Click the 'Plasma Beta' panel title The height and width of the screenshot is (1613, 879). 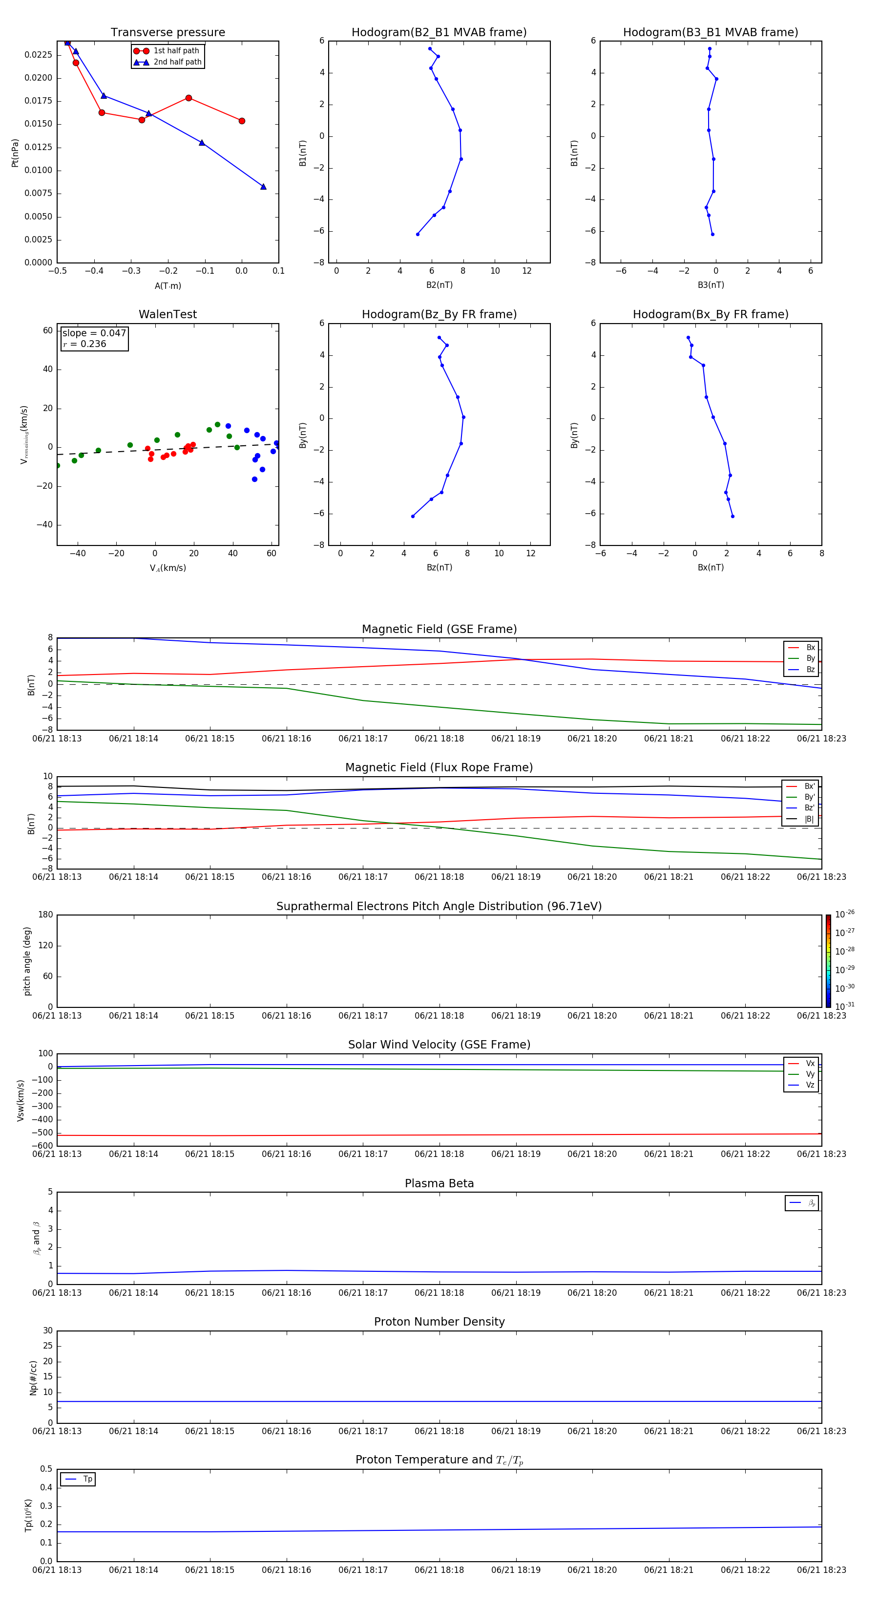pos(439,1184)
